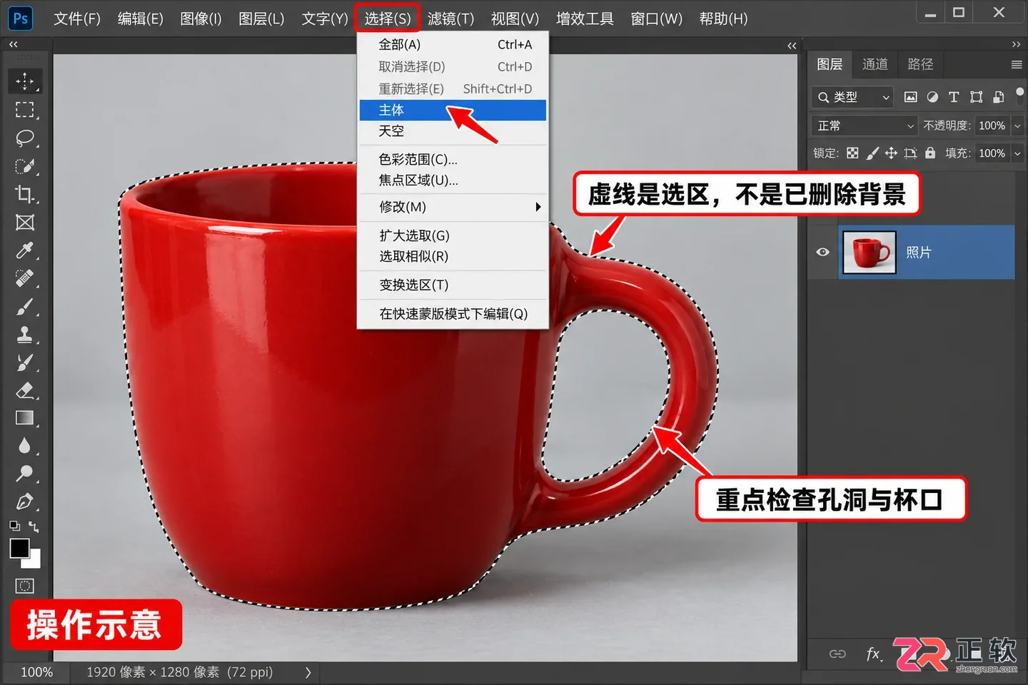This screenshot has width=1028, height=685.
Task: Select the Brush tool
Action: pyautogui.click(x=25, y=307)
